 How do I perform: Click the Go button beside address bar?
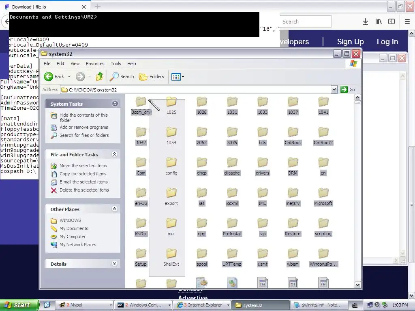[348, 89]
